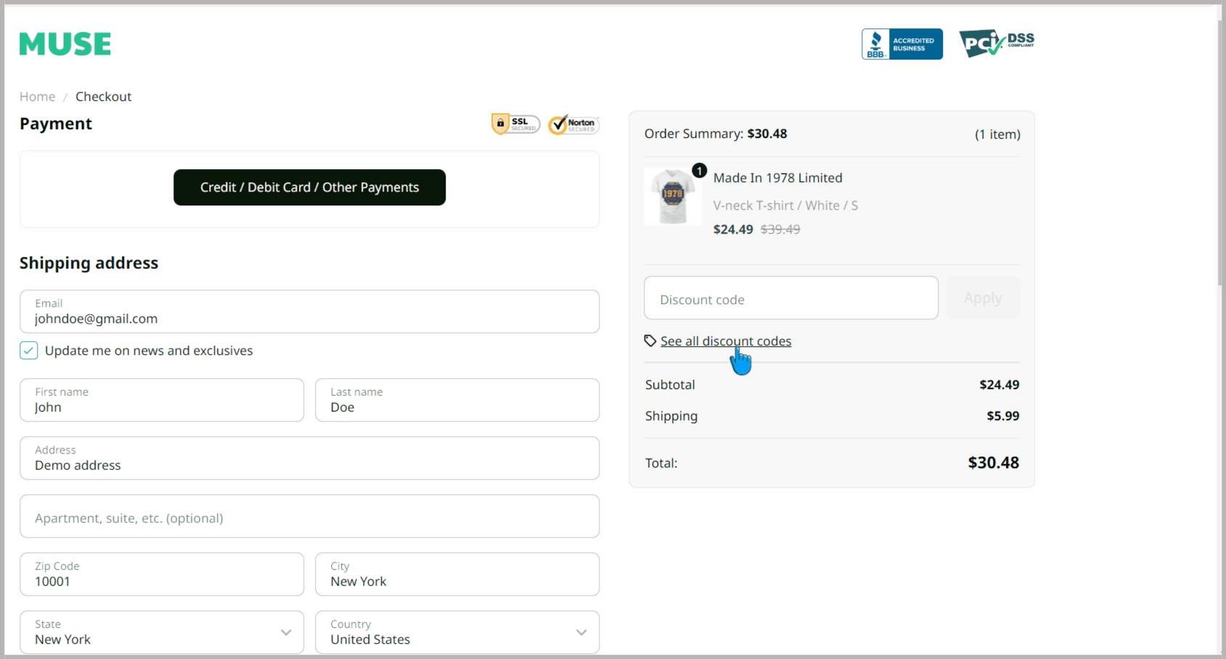The height and width of the screenshot is (659, 1226).
Task: Click the SSL Secured badge
Action: point(515,124)
